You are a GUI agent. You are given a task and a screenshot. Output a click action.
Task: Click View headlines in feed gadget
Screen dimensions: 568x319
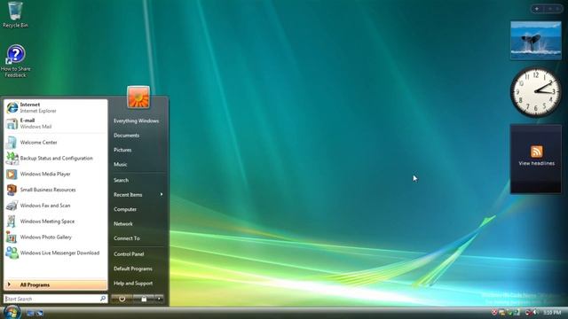tap(536, 163)
